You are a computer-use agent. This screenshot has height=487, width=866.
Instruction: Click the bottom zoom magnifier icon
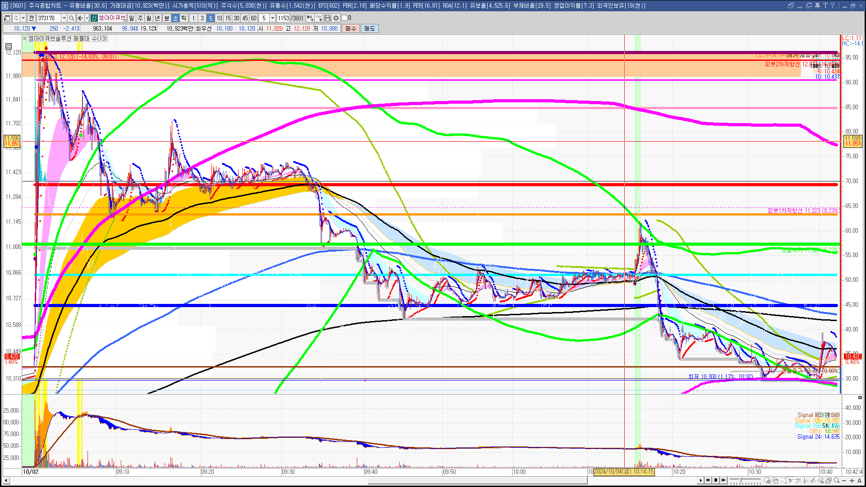(837, 481)
